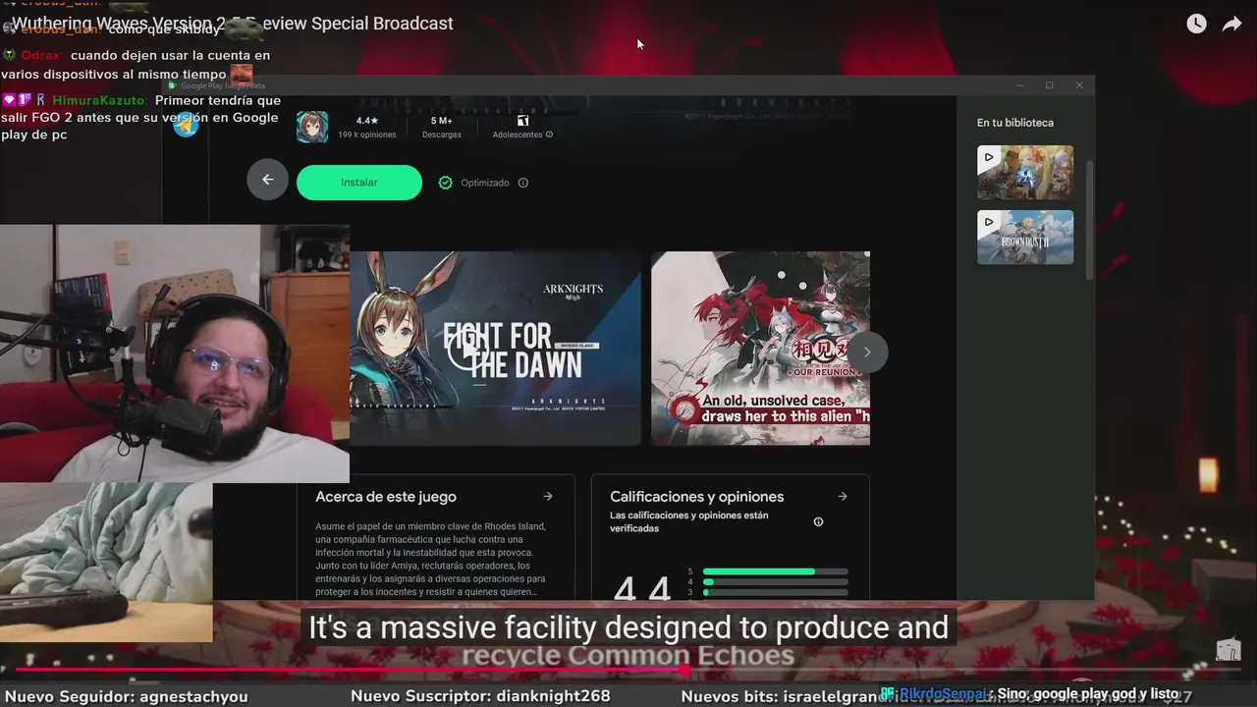1257x707 pixels.
Task: Click the Instalar button
Action: click(359, 183)
